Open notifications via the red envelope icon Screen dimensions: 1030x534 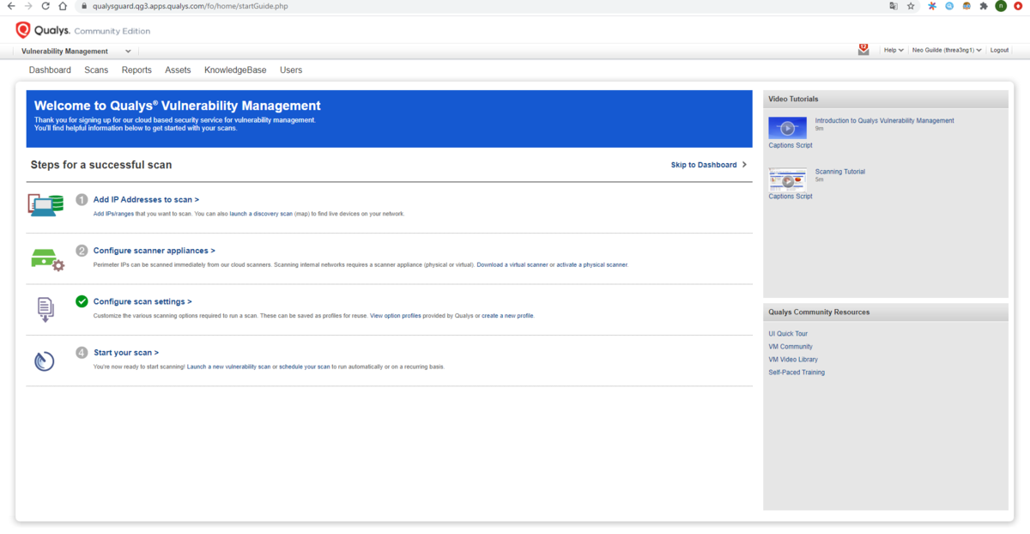coord(863,50)
